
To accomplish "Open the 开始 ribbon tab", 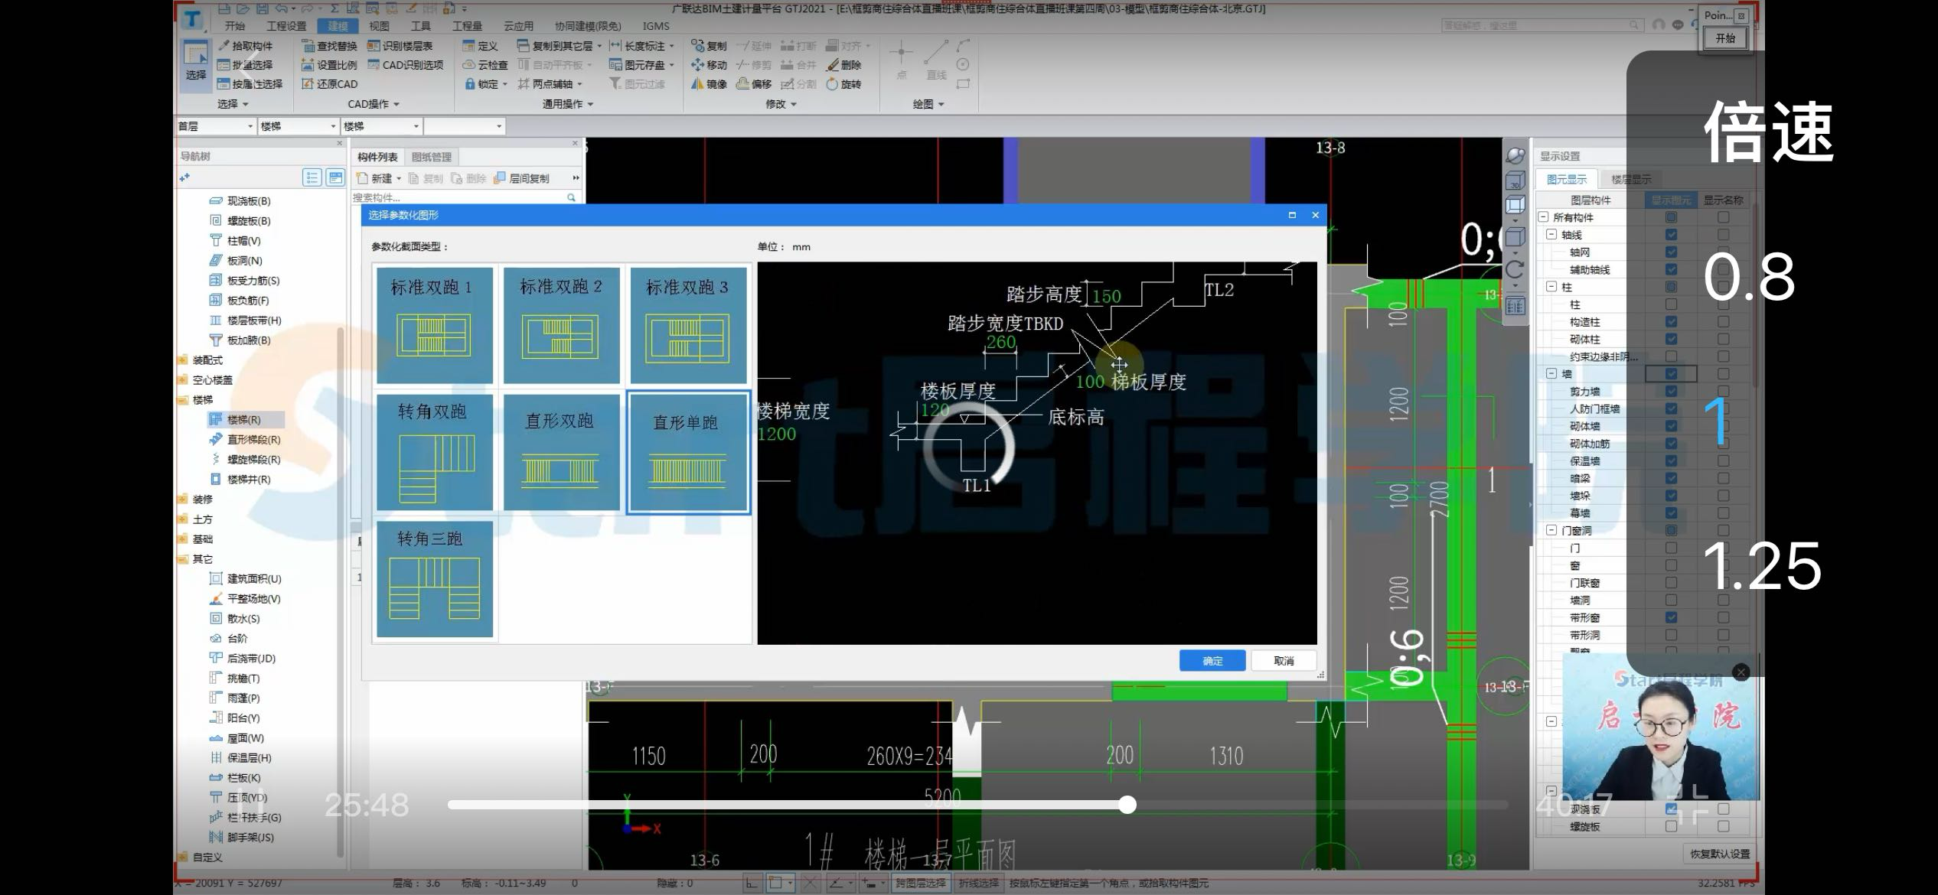I will tap(235, 26).
